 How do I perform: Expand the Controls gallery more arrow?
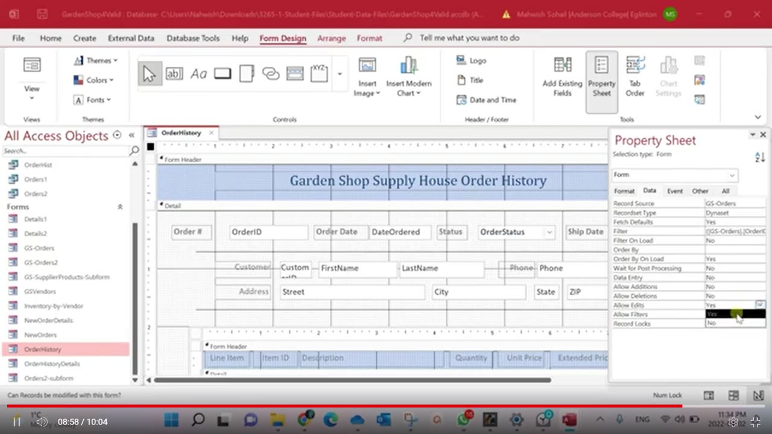pyautogui.click(x=340, y=74)
